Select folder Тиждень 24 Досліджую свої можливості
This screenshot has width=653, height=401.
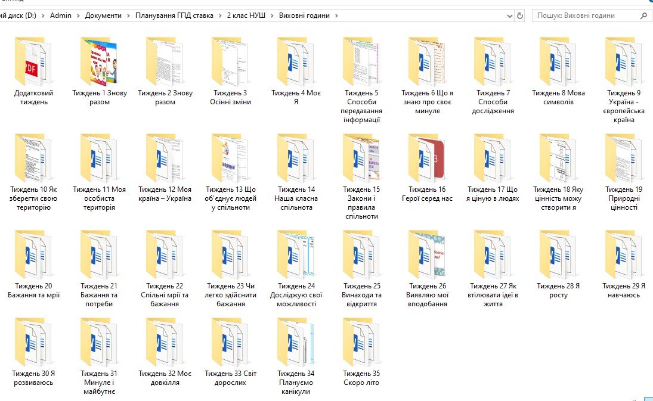pyautogui.click(x=296, y=255)
